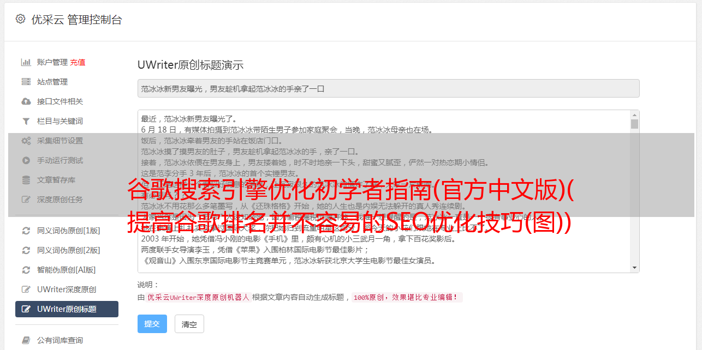This screenshot has width=702, height=350.
Task: Click the book icon beside 公有词库查询
Action: pos(26,340)
